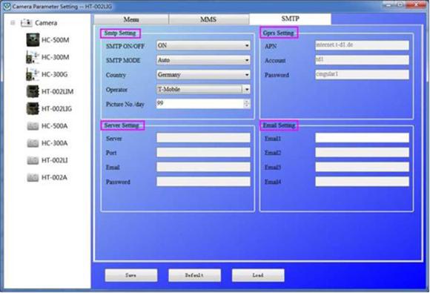
Task: Select HC-300G in the camera tree
Action: [x=54, y=74]
